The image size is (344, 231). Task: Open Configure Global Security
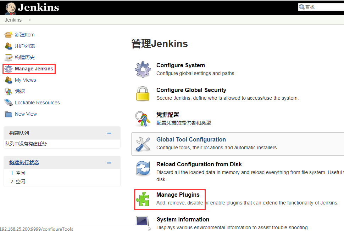tap(191, 90)
